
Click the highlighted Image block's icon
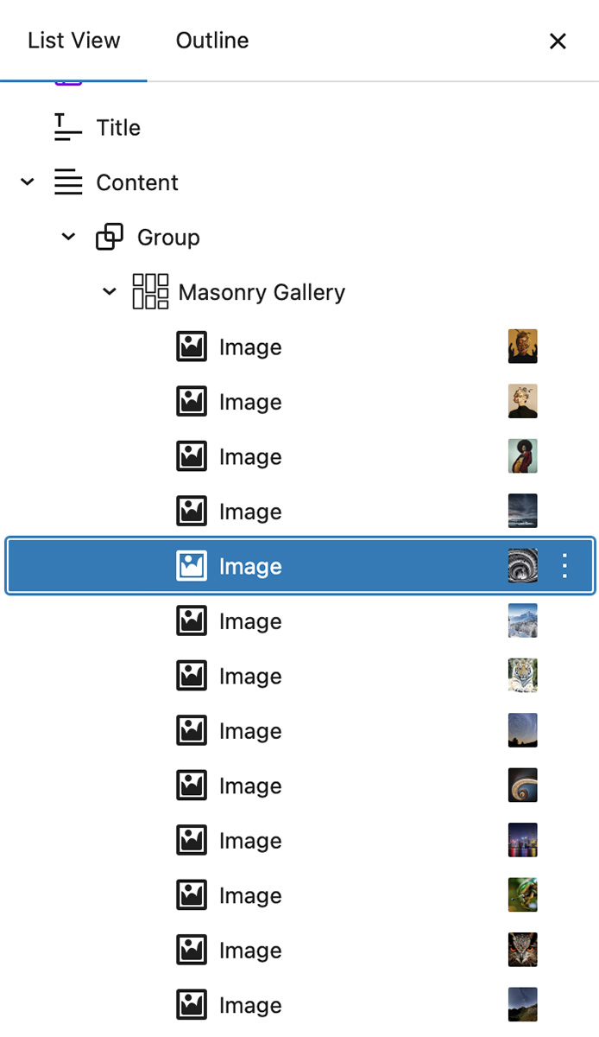191,566
